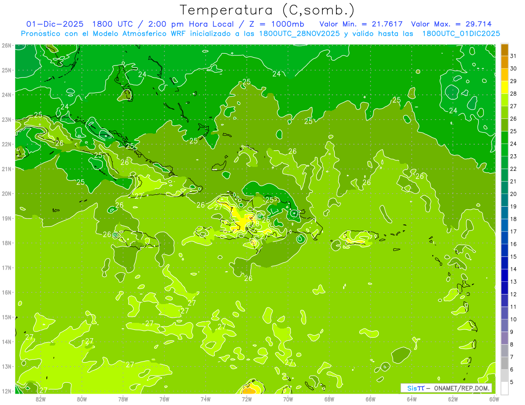Click the '74W' longitude axis label
Image resolution: width=525 pixels, height=405 pixels.
click(206, 399)
